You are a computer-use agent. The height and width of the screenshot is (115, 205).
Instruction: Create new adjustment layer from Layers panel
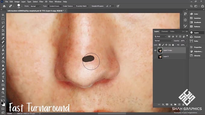coord(171,104)
